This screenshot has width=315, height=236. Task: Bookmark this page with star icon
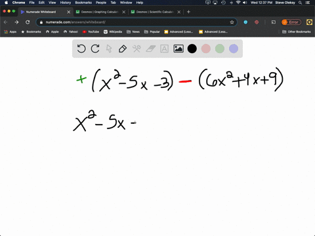tap(232, 22)
